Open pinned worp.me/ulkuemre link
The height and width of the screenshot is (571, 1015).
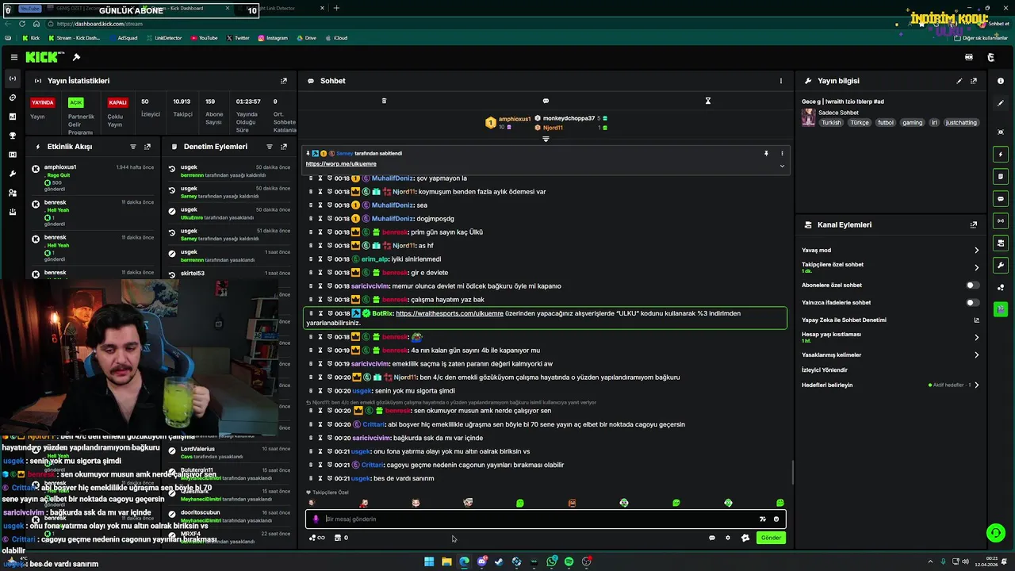click(x=341, y=164)
